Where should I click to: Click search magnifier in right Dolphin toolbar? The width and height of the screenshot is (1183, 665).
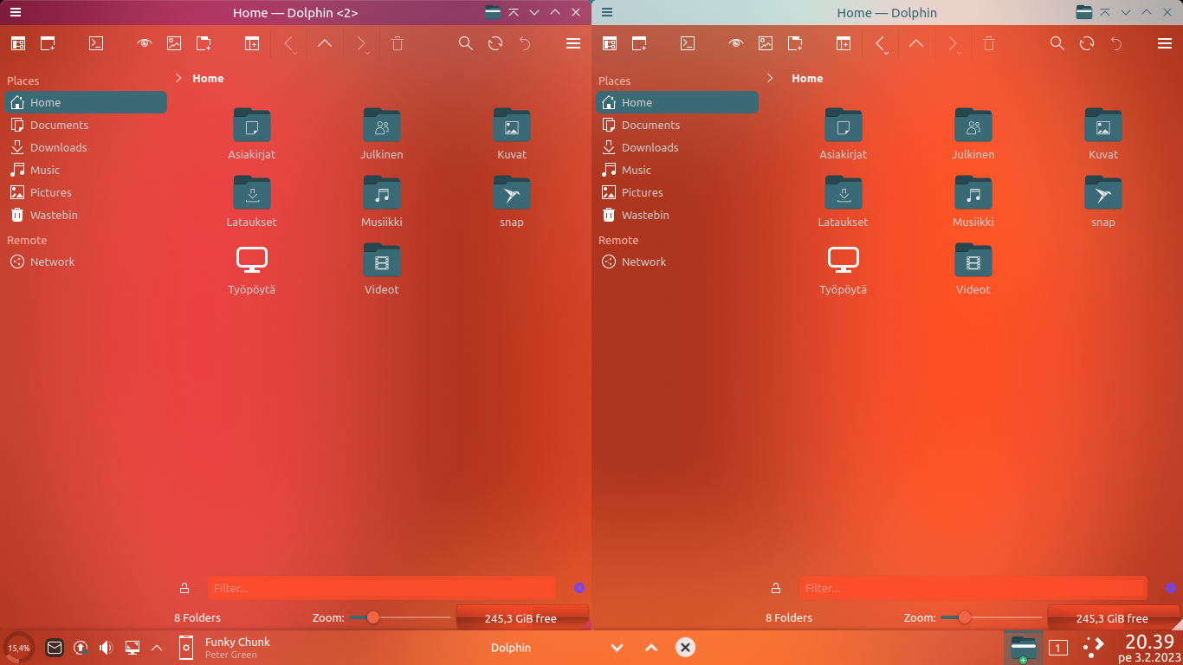(1057, 43)
